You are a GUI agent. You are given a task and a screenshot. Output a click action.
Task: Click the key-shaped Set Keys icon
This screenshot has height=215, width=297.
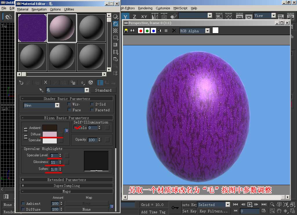pos(175,208)
